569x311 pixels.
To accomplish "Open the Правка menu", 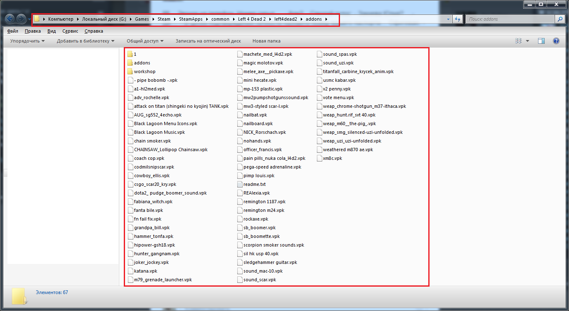I will (x=33, y=31).
